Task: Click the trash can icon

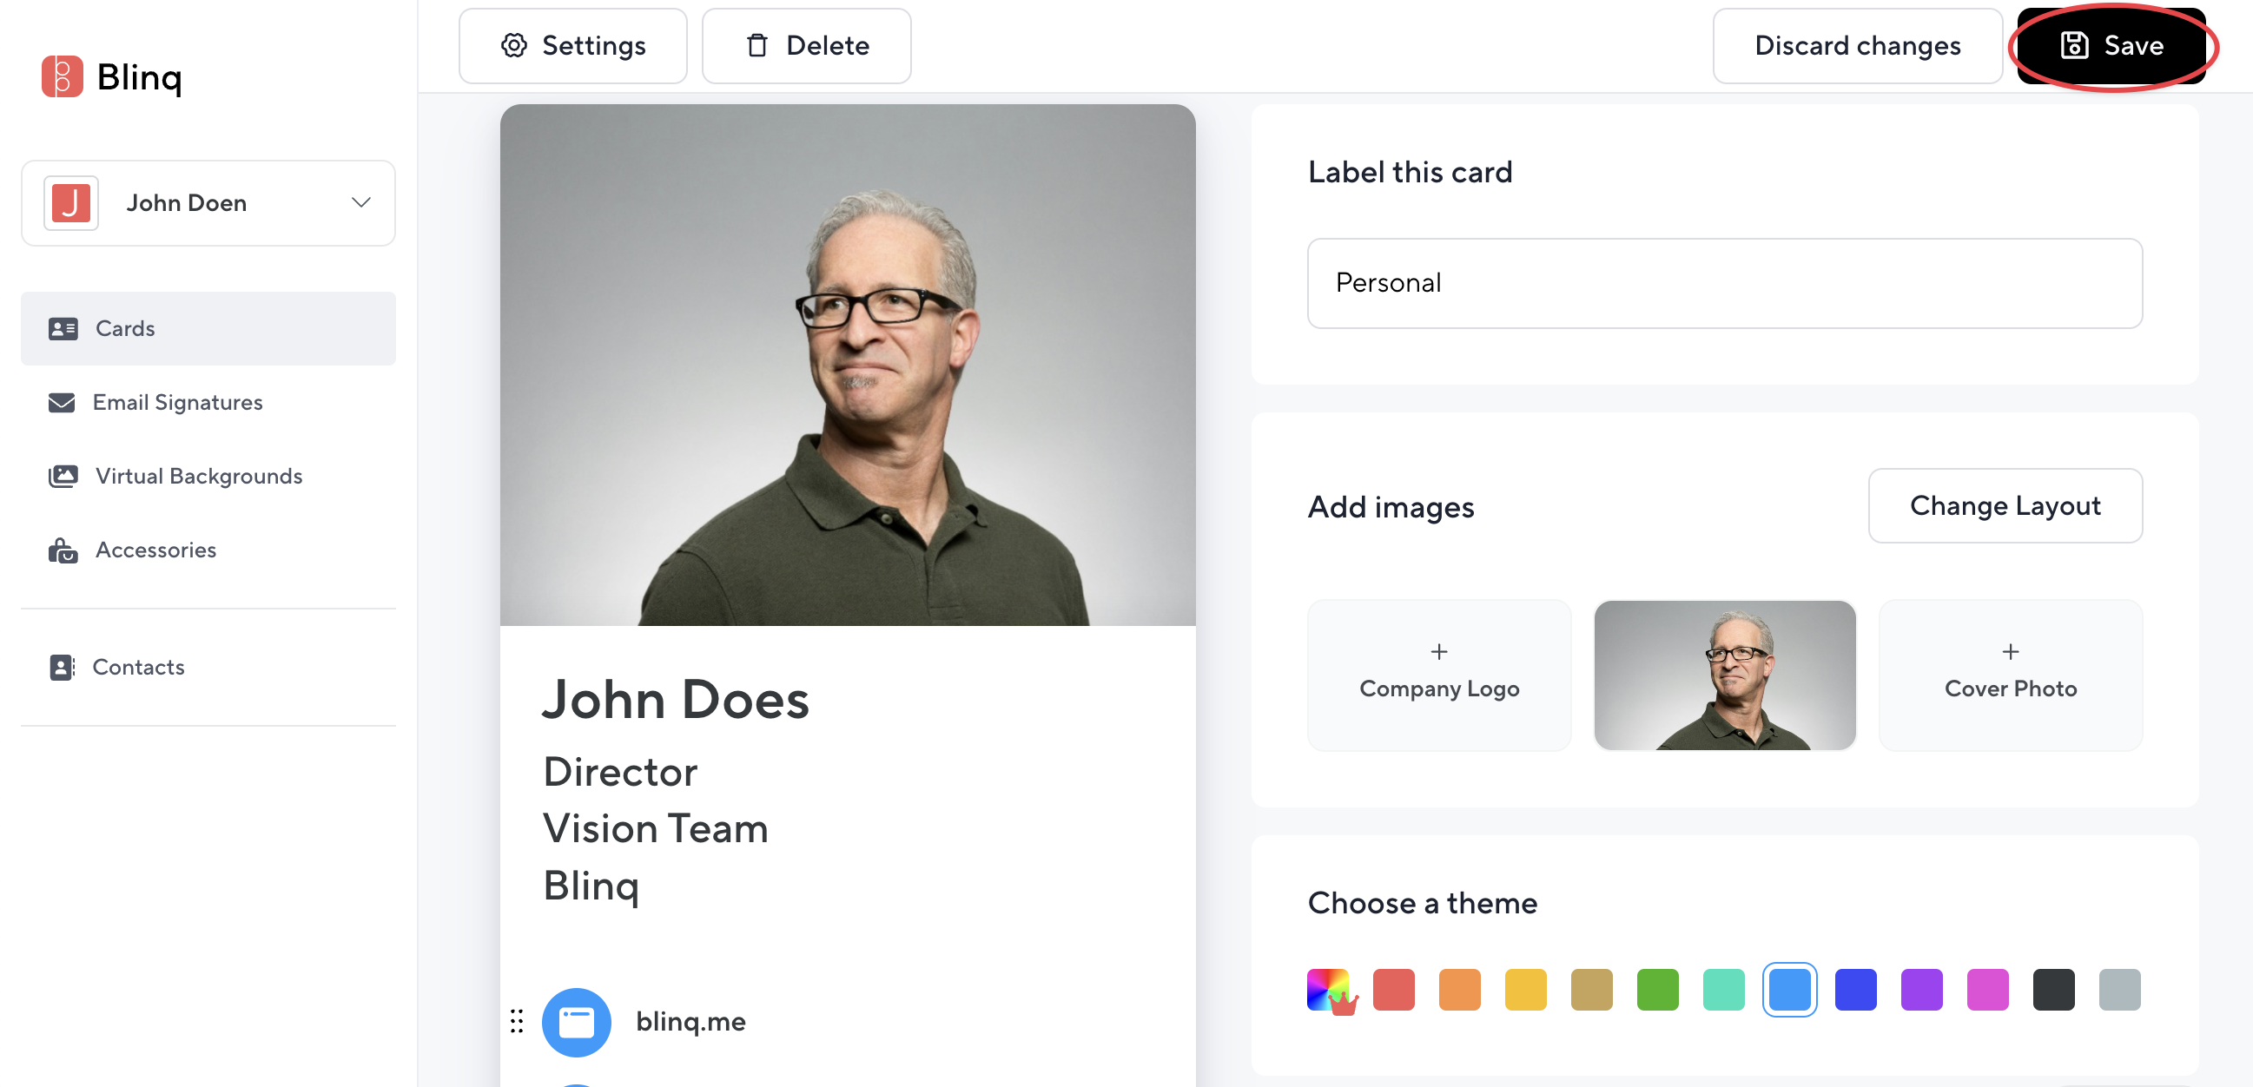Action: (x=757, y=45)
